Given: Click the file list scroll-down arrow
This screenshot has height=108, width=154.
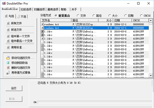Looking at the screenshot, I should point(151,76).
